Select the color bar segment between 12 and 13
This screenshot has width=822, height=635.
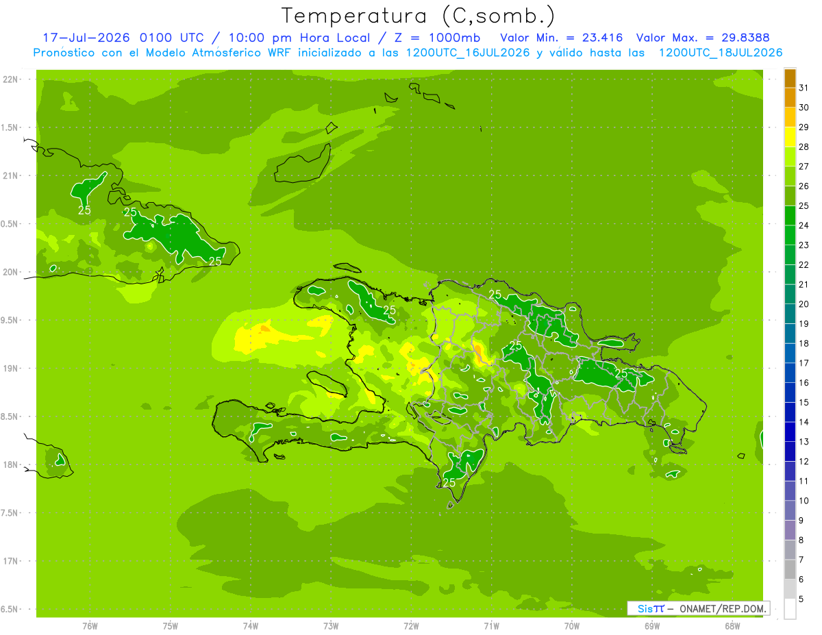(790, 451)
